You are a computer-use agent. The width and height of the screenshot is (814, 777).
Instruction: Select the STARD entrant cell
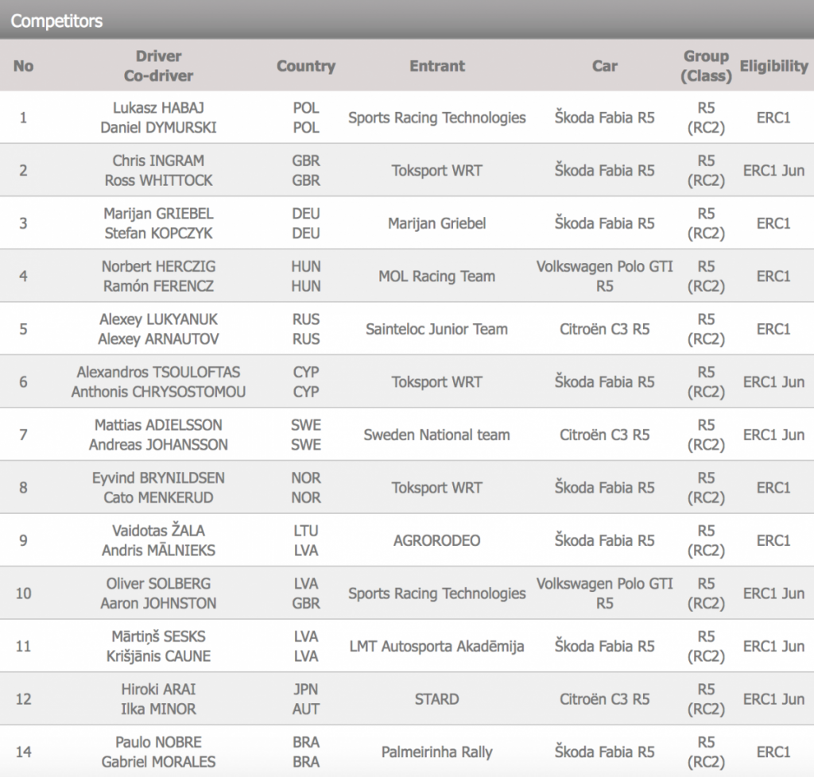436,699
